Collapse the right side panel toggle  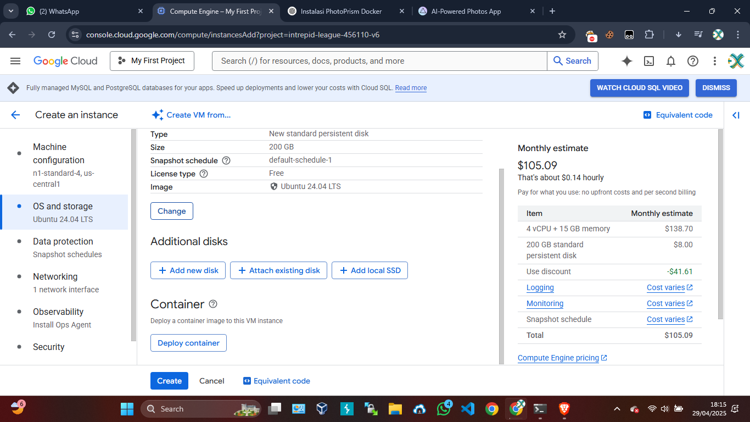[736, 115]
